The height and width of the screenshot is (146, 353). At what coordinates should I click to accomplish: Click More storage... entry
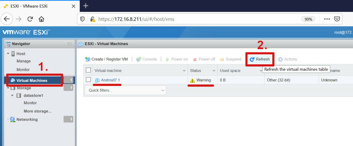pyautogui.click(x=38, y=111)
